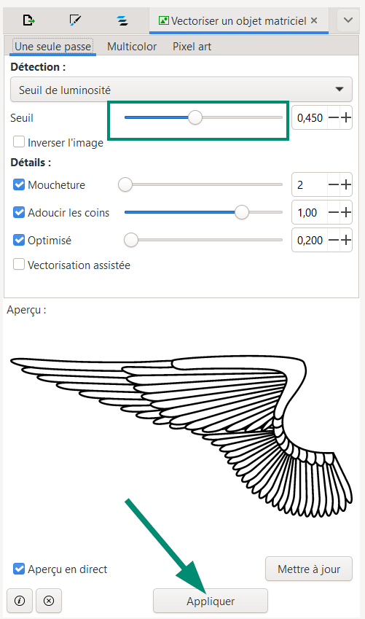
Task: Click the wing preview image
Action: coord(181,435)
